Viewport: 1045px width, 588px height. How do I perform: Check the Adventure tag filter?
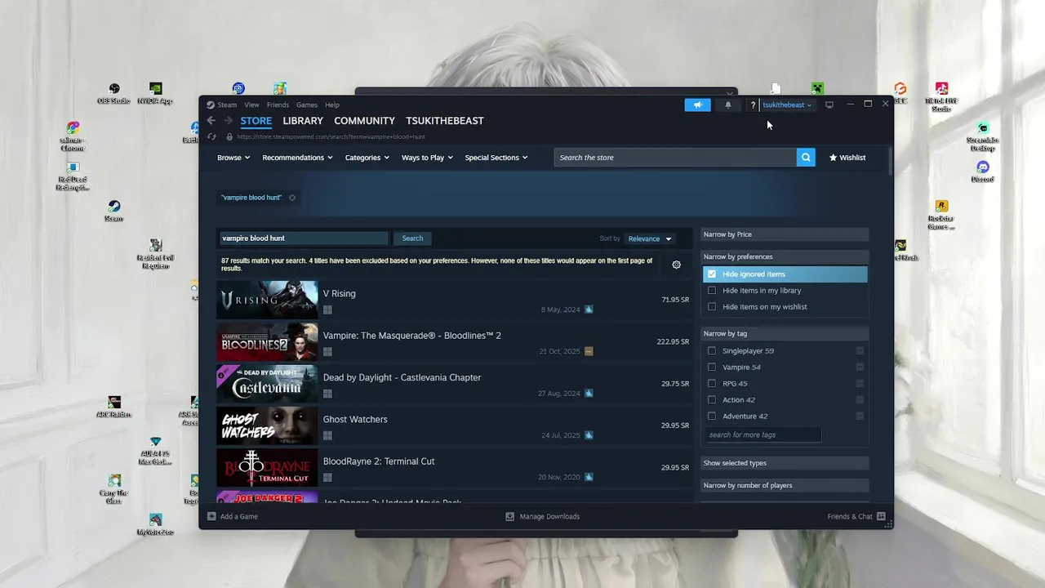click(x=712, y=416)
